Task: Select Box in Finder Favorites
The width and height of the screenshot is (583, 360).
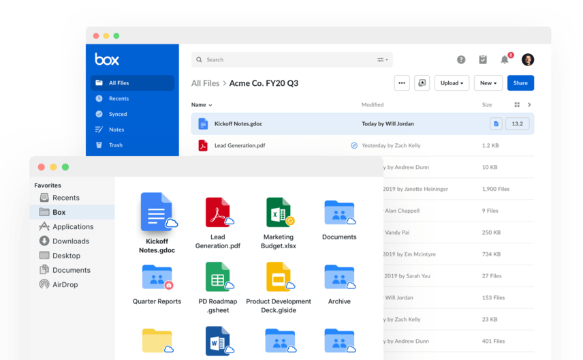Action: pos(72,212)
